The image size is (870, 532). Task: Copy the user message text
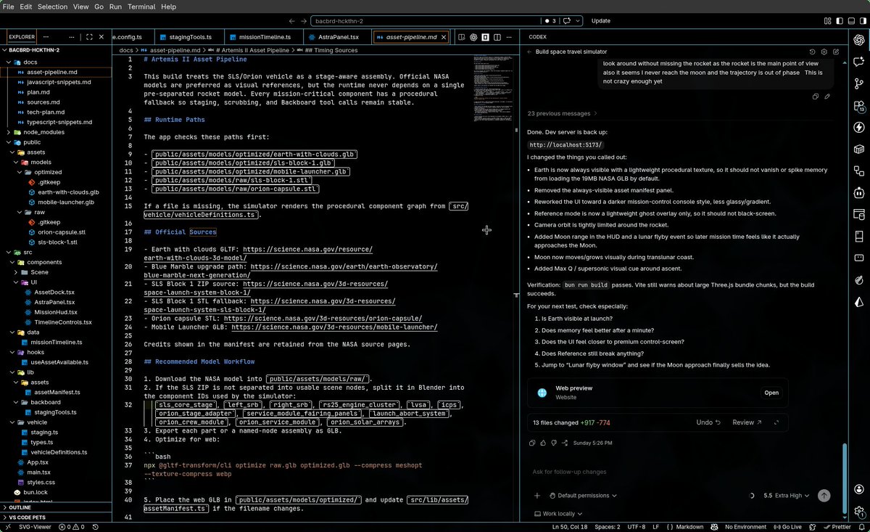pyautogui.click(x=816, y=96)
